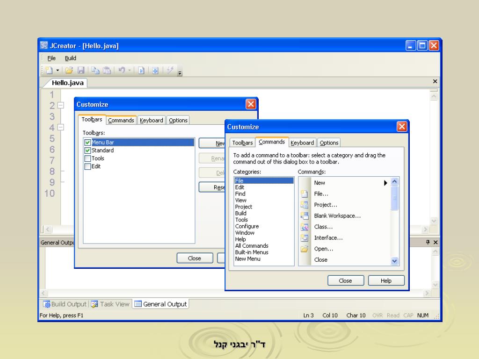Uncheck the Standard toolbar checkbox
This screenshot has width=479, height=359.
tap(87, 151)
